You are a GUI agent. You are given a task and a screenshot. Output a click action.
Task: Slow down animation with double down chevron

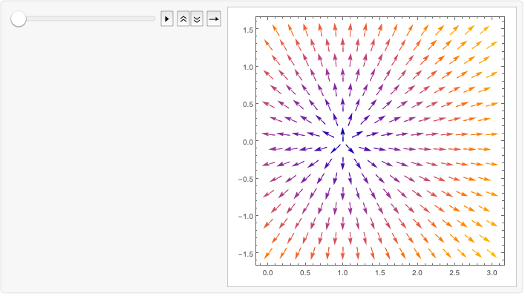(x=197, y=19)
